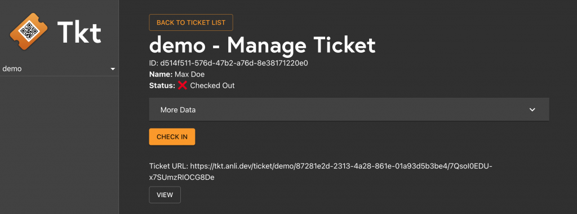Click the Tkt wordmark text
This screenshot has width=577, height=214.
[79, 32]
